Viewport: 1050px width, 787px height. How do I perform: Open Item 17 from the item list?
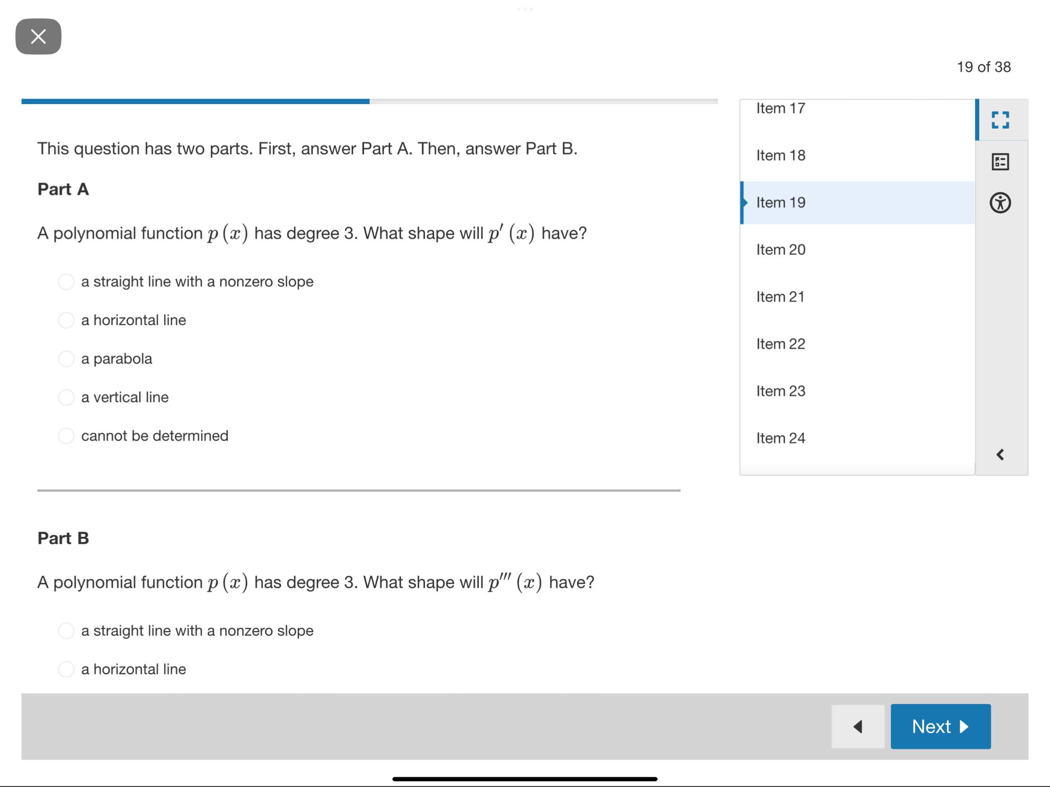[781, 108]
